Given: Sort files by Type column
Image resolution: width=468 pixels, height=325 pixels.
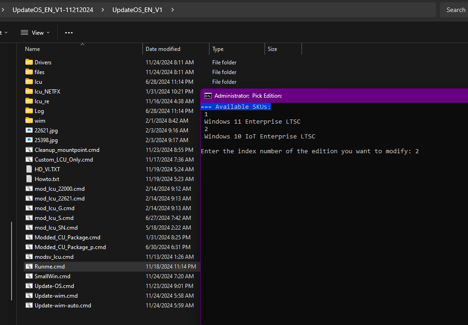Looking at the screenshot, I should (x=237, y=49).
